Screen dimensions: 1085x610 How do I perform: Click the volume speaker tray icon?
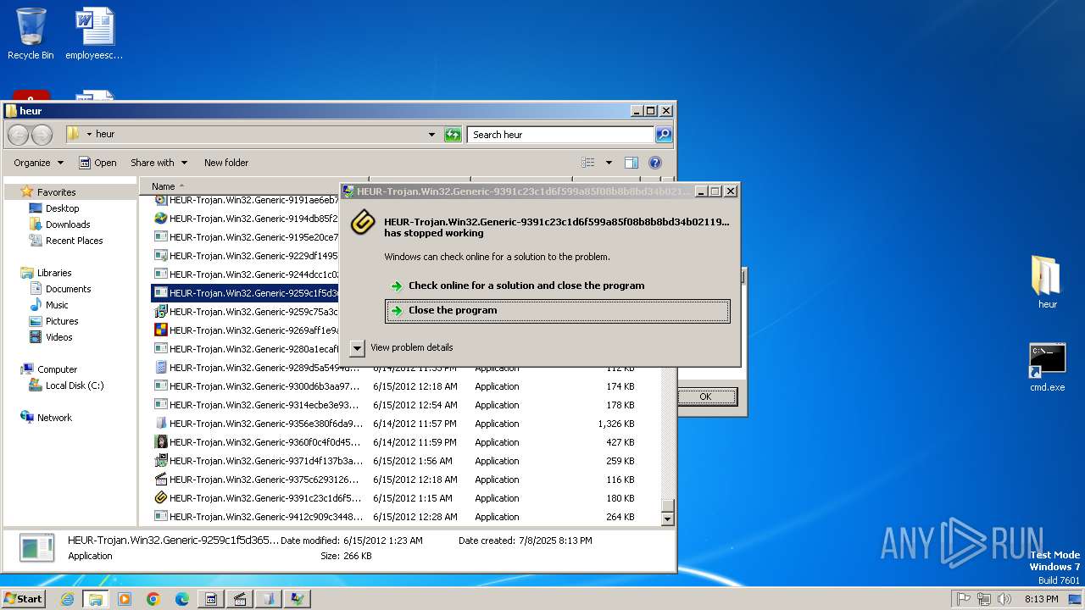tap(1004, 599)
